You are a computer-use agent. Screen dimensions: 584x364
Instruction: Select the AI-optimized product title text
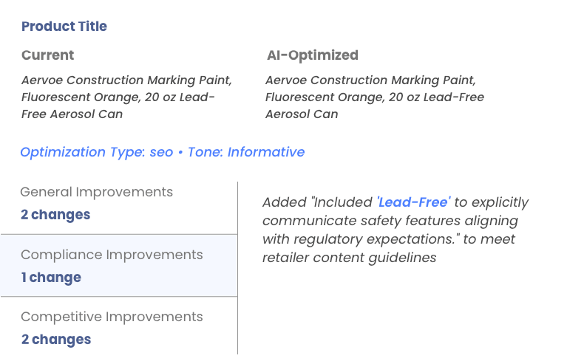point(374,97)
